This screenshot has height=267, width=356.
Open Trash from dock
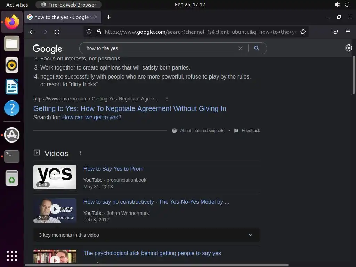(x=12, y=178)
